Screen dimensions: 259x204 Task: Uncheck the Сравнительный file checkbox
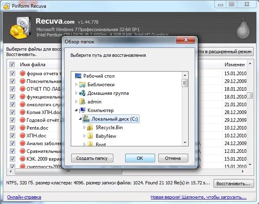[x=12, y=151]
